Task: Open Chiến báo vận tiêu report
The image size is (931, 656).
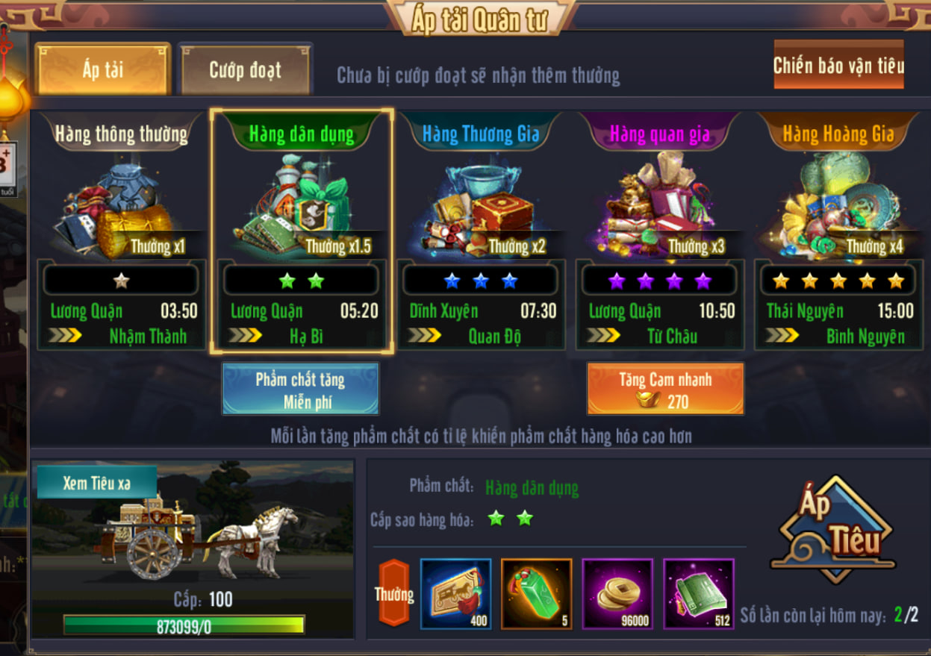Action: point(838,65)
